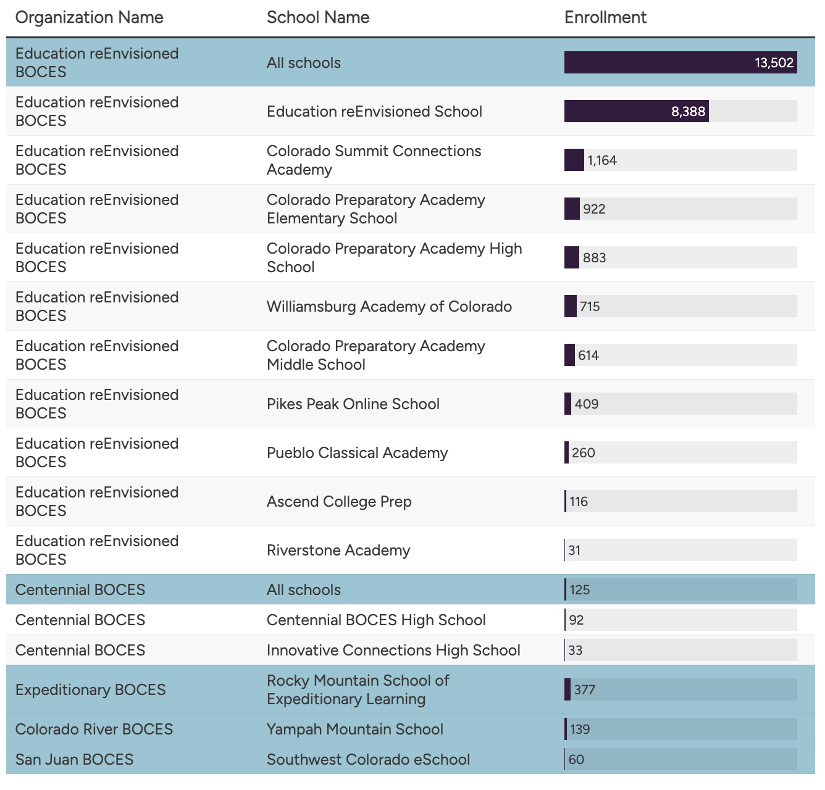Select Riverstone Academy showing 31 enrollment

pos(338,550)
